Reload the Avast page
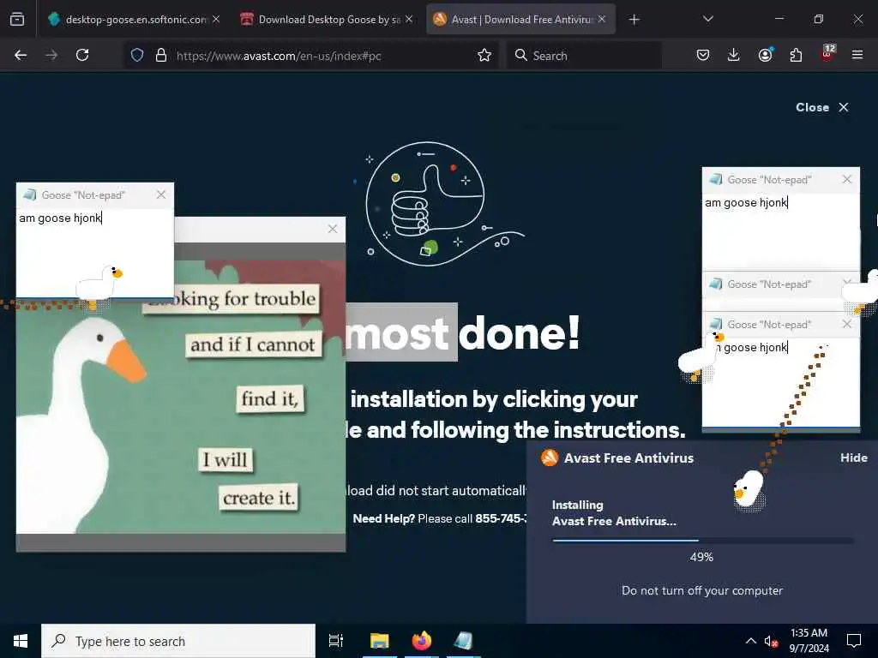Screen dimensions: 878x658 (x=82, y=55)
